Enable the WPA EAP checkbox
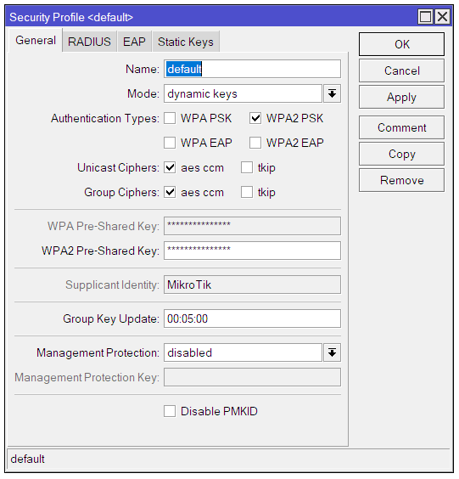 click(170, 143)
